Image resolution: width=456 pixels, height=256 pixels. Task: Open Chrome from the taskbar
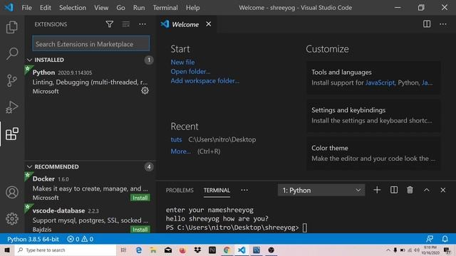click(x=227, y=250)
